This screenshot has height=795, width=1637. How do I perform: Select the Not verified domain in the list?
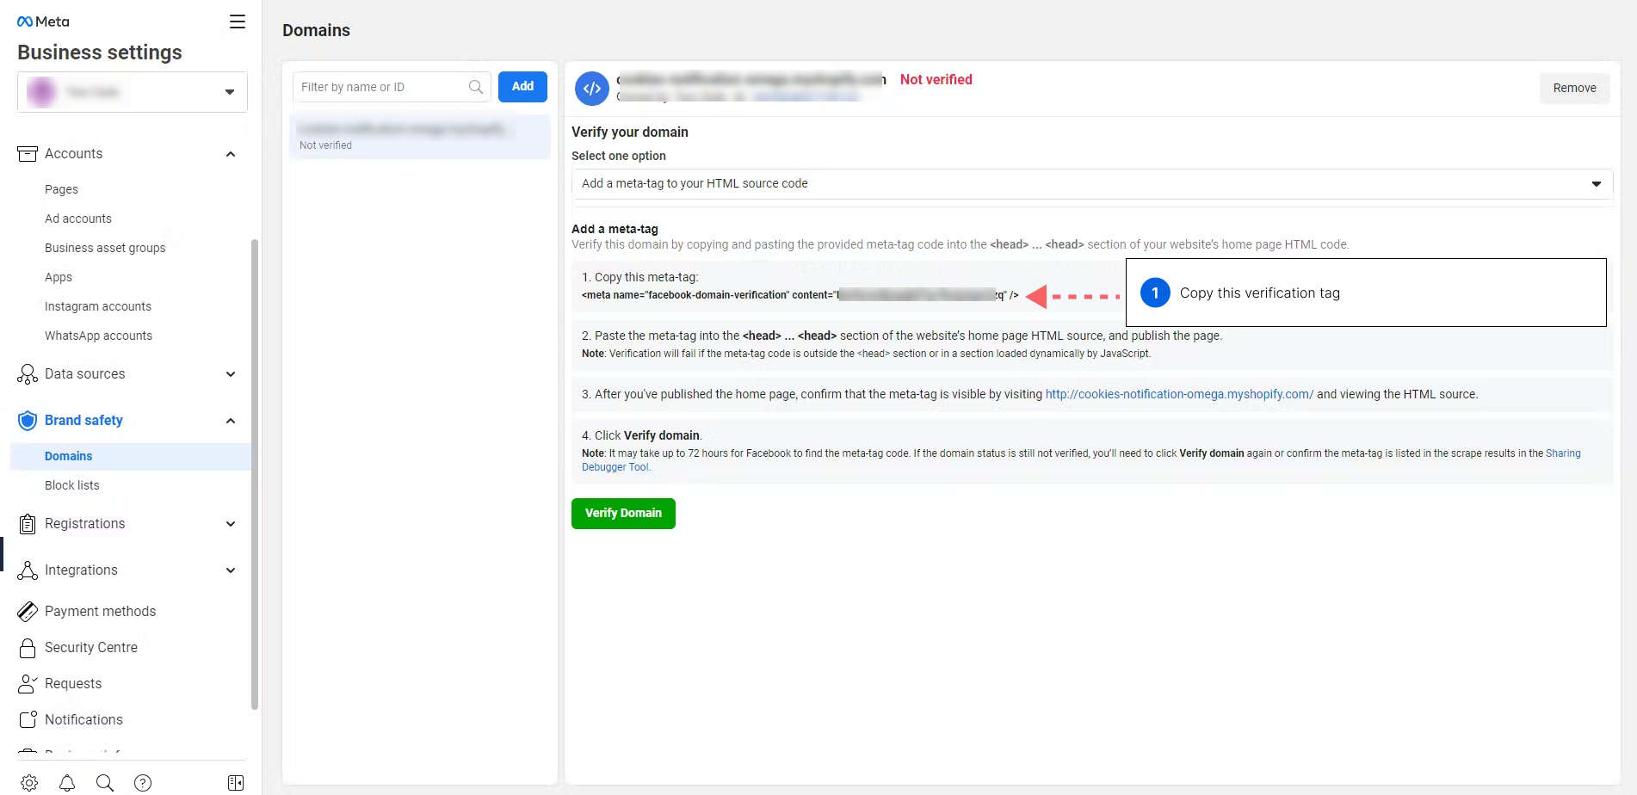420,137
